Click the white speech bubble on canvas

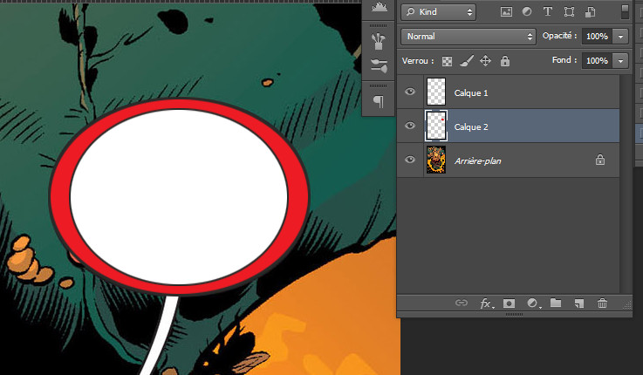pyautogui.click(x=179, y=197)
